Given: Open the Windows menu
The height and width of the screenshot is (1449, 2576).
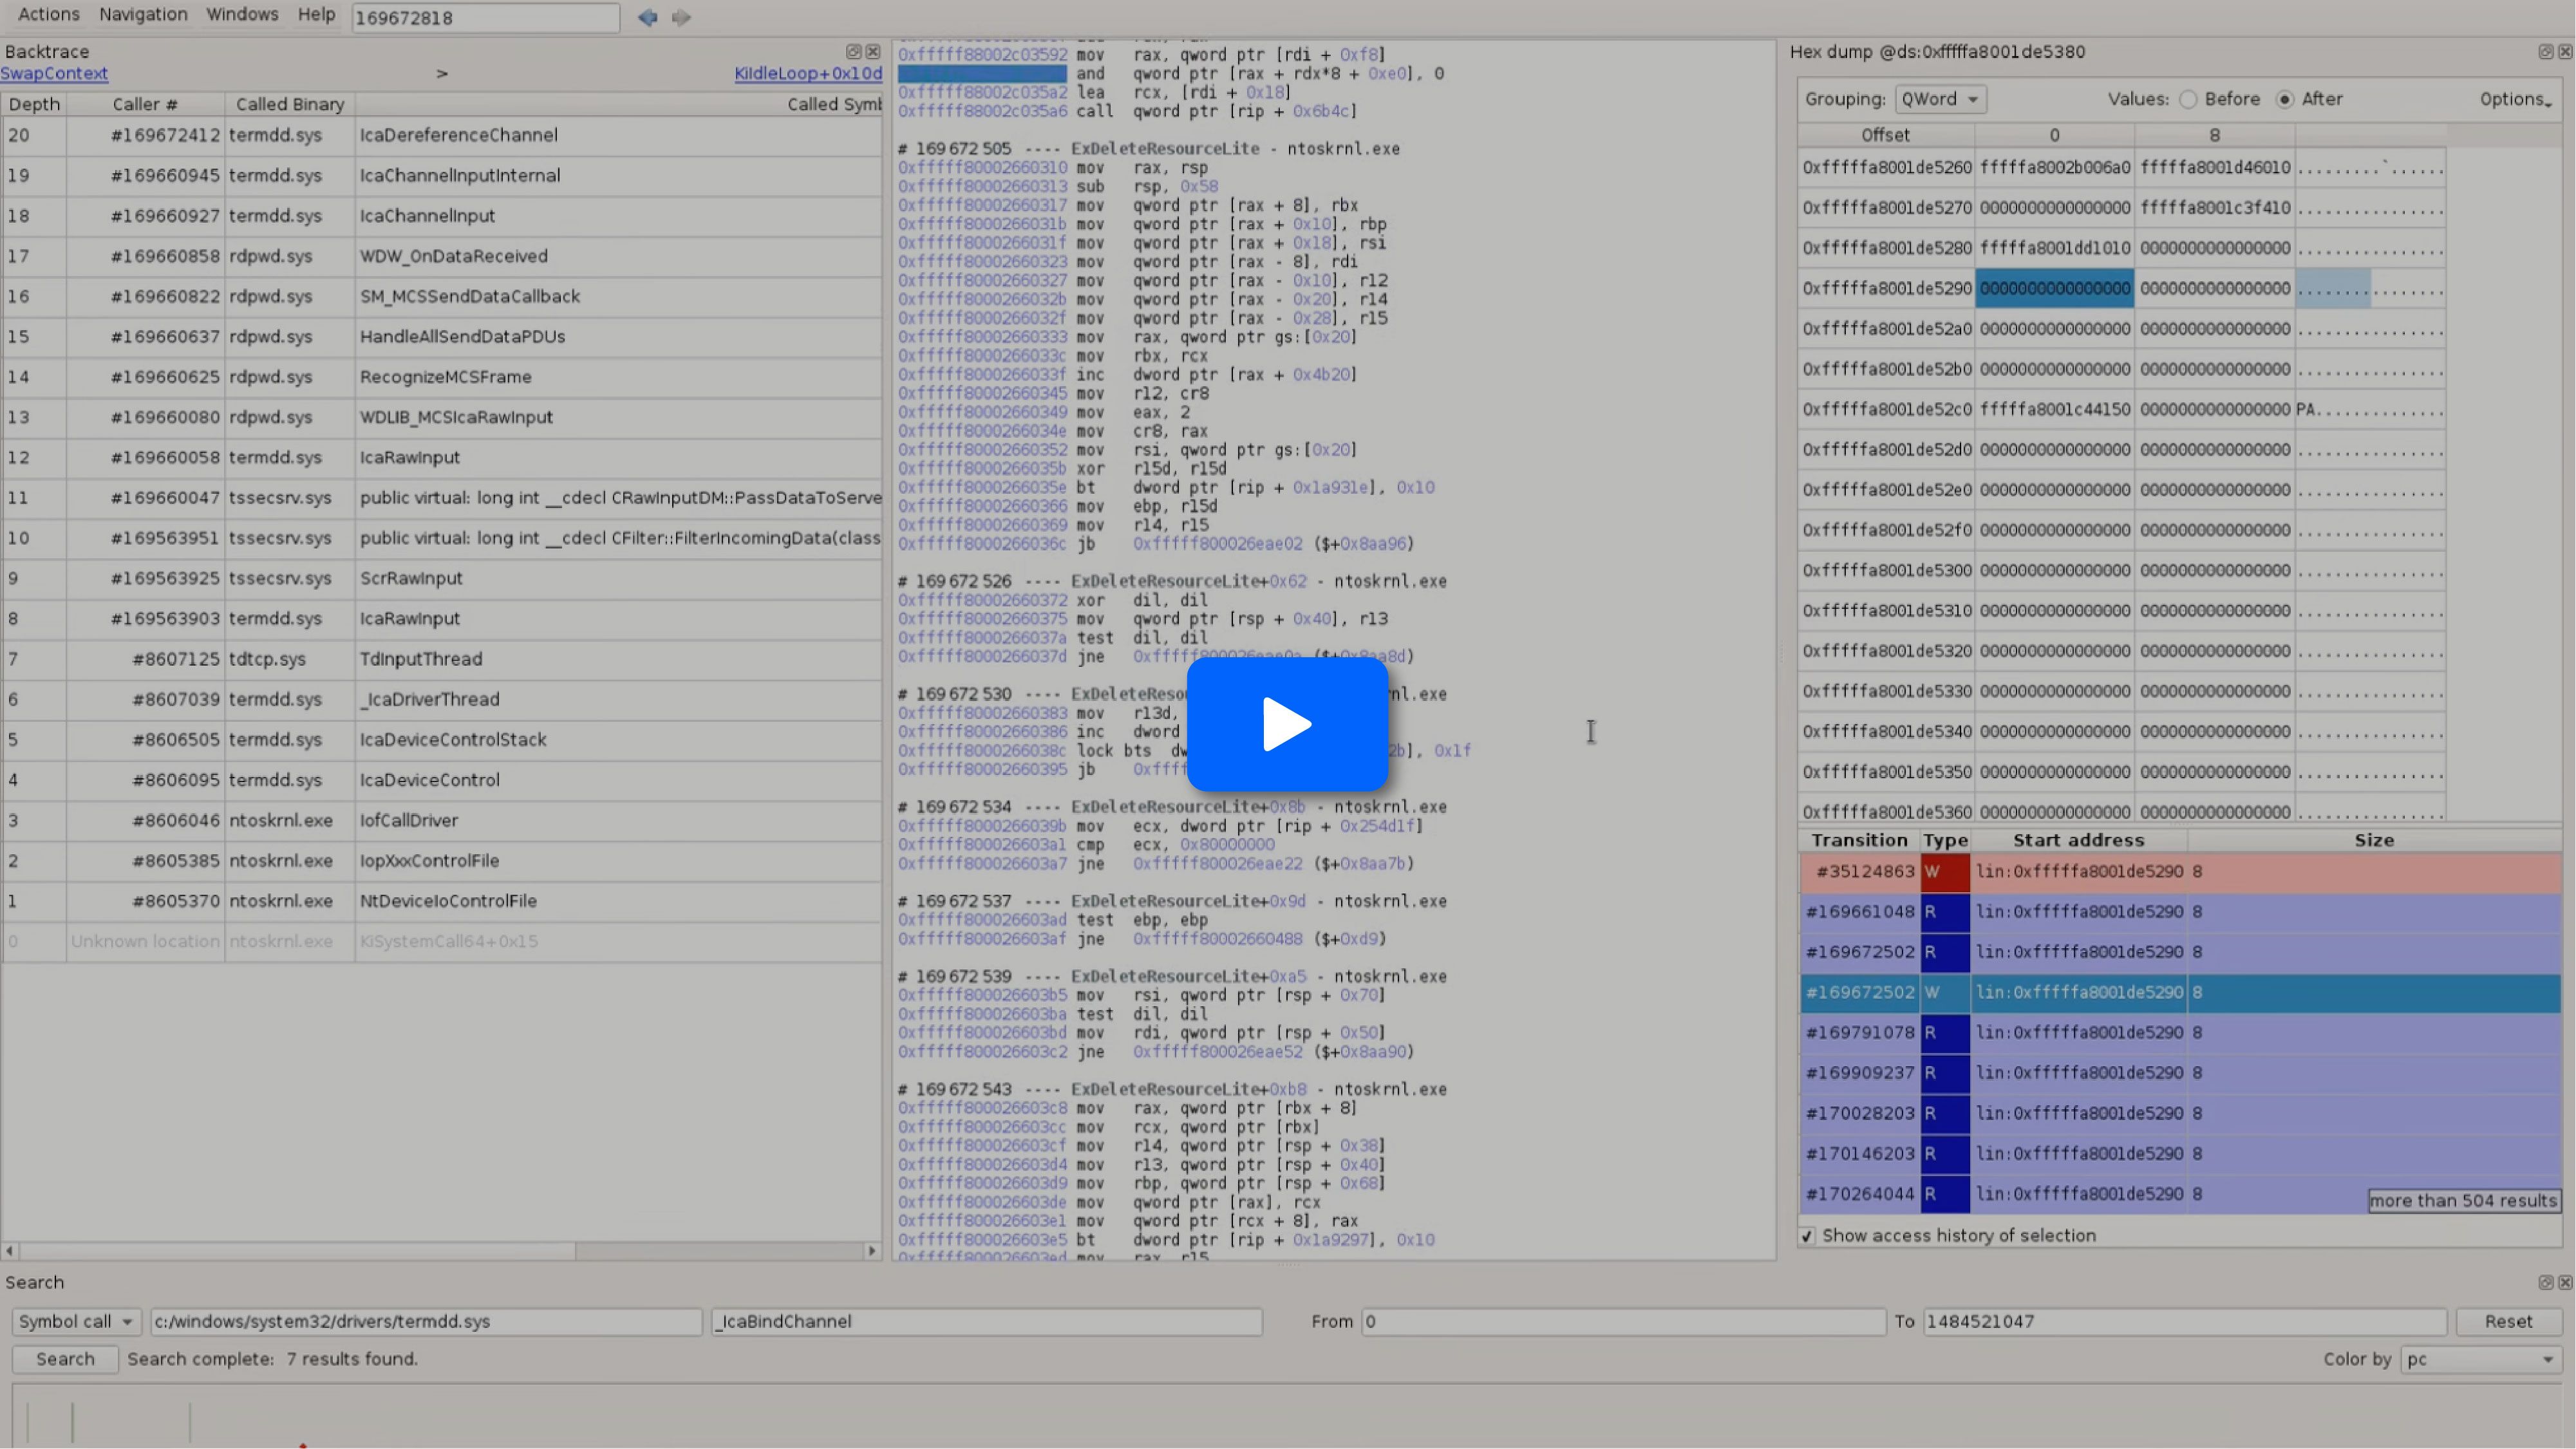Looking at the screenshot, I should click(242, 14).
